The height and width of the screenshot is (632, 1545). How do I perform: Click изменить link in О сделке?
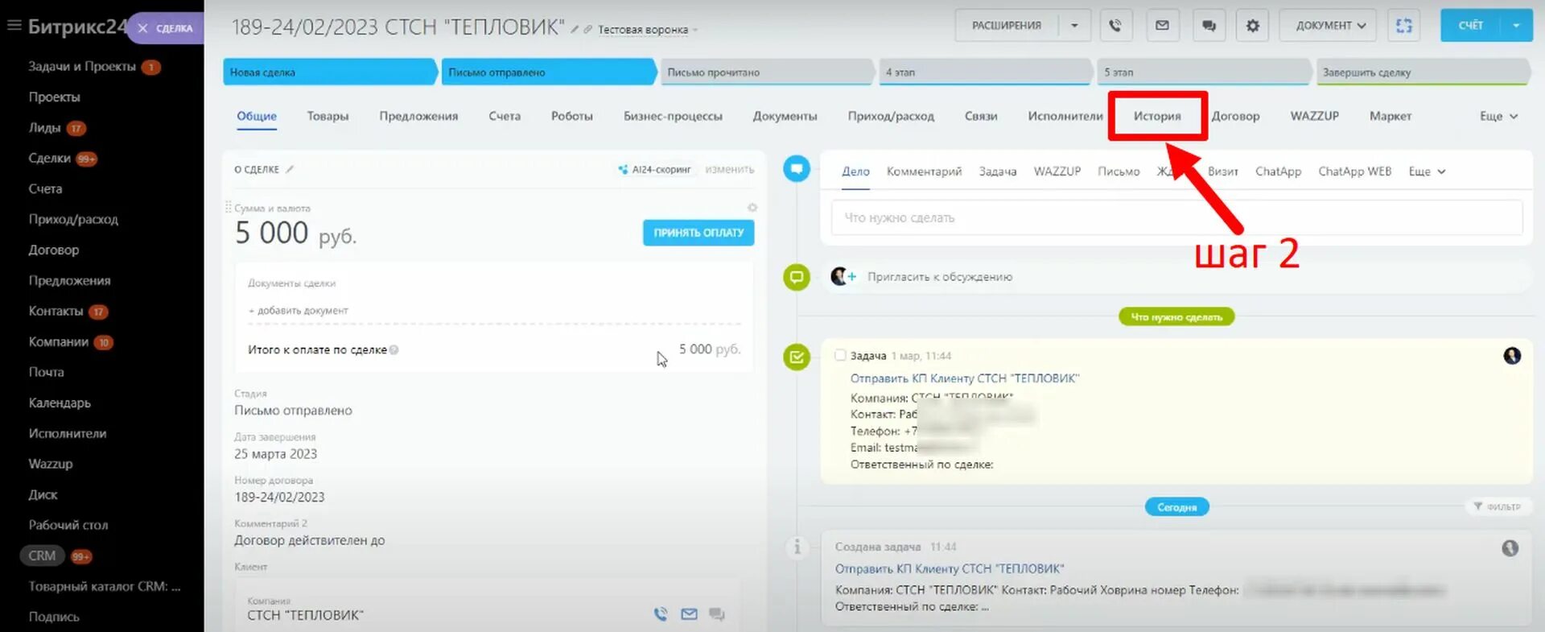pyautogui.click(x=730, y=169)
